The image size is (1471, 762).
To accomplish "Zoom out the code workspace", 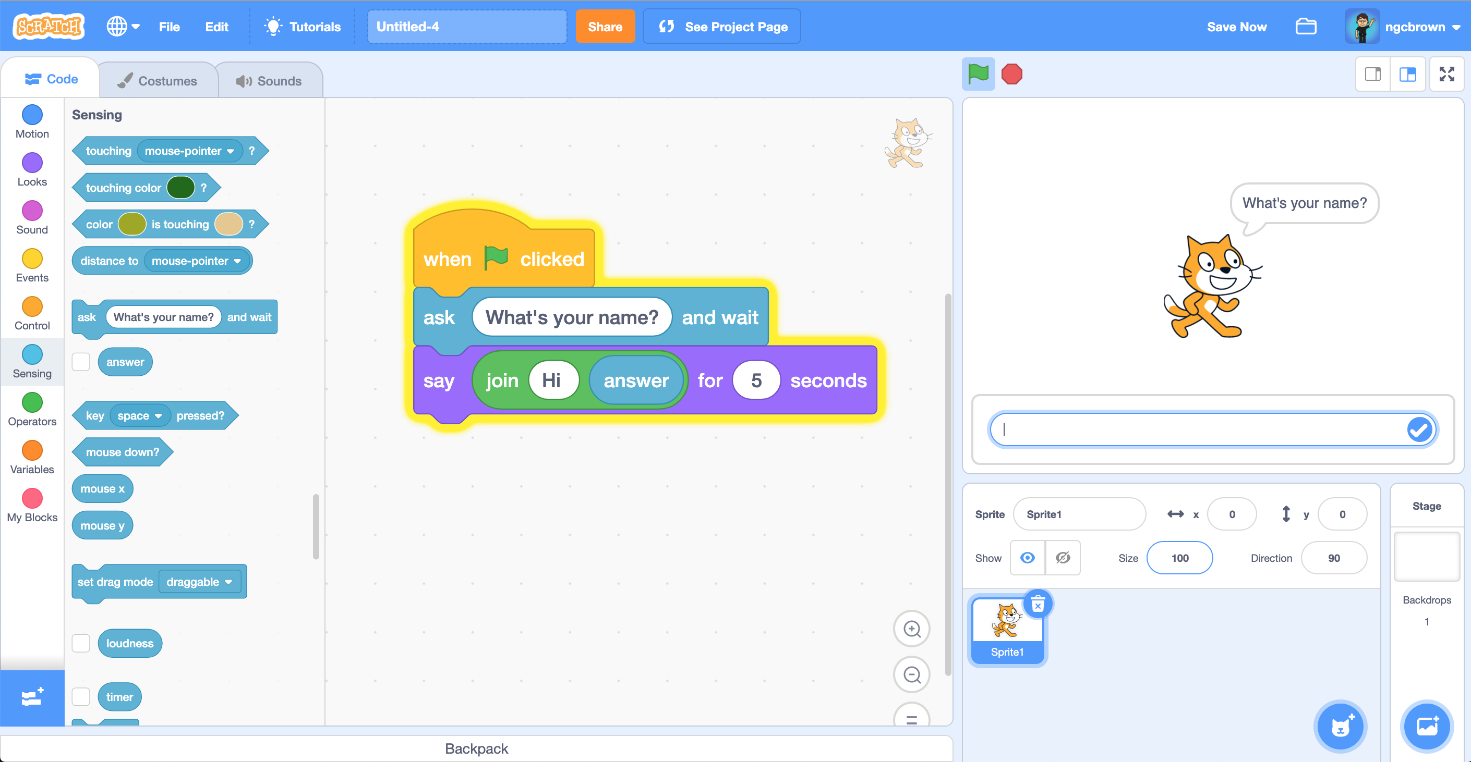I will pyautogui.click(x=912, y=675).
